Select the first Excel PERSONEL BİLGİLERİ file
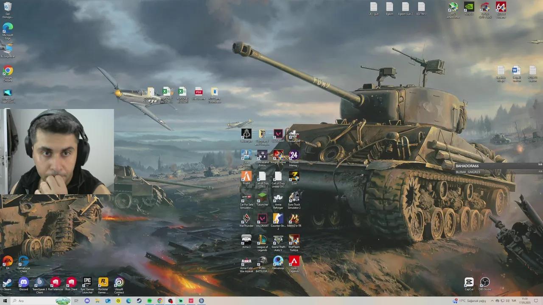 [x=167, y=95]
